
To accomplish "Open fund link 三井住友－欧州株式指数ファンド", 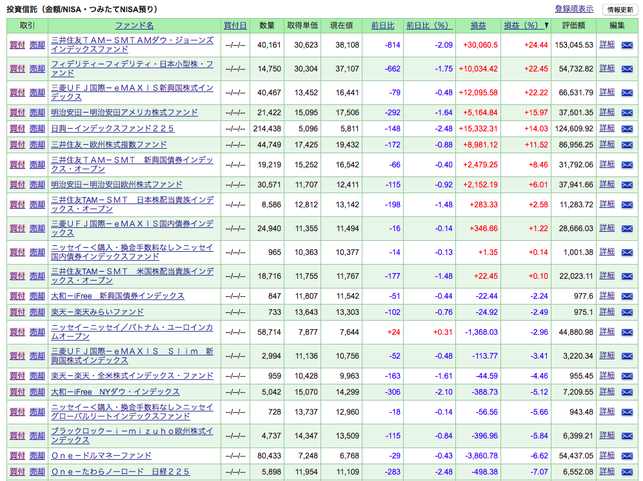I will pyautogui.click(x=108, y=144).
